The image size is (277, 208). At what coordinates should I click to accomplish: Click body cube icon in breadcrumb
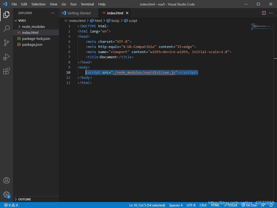(x=108, y=21)
